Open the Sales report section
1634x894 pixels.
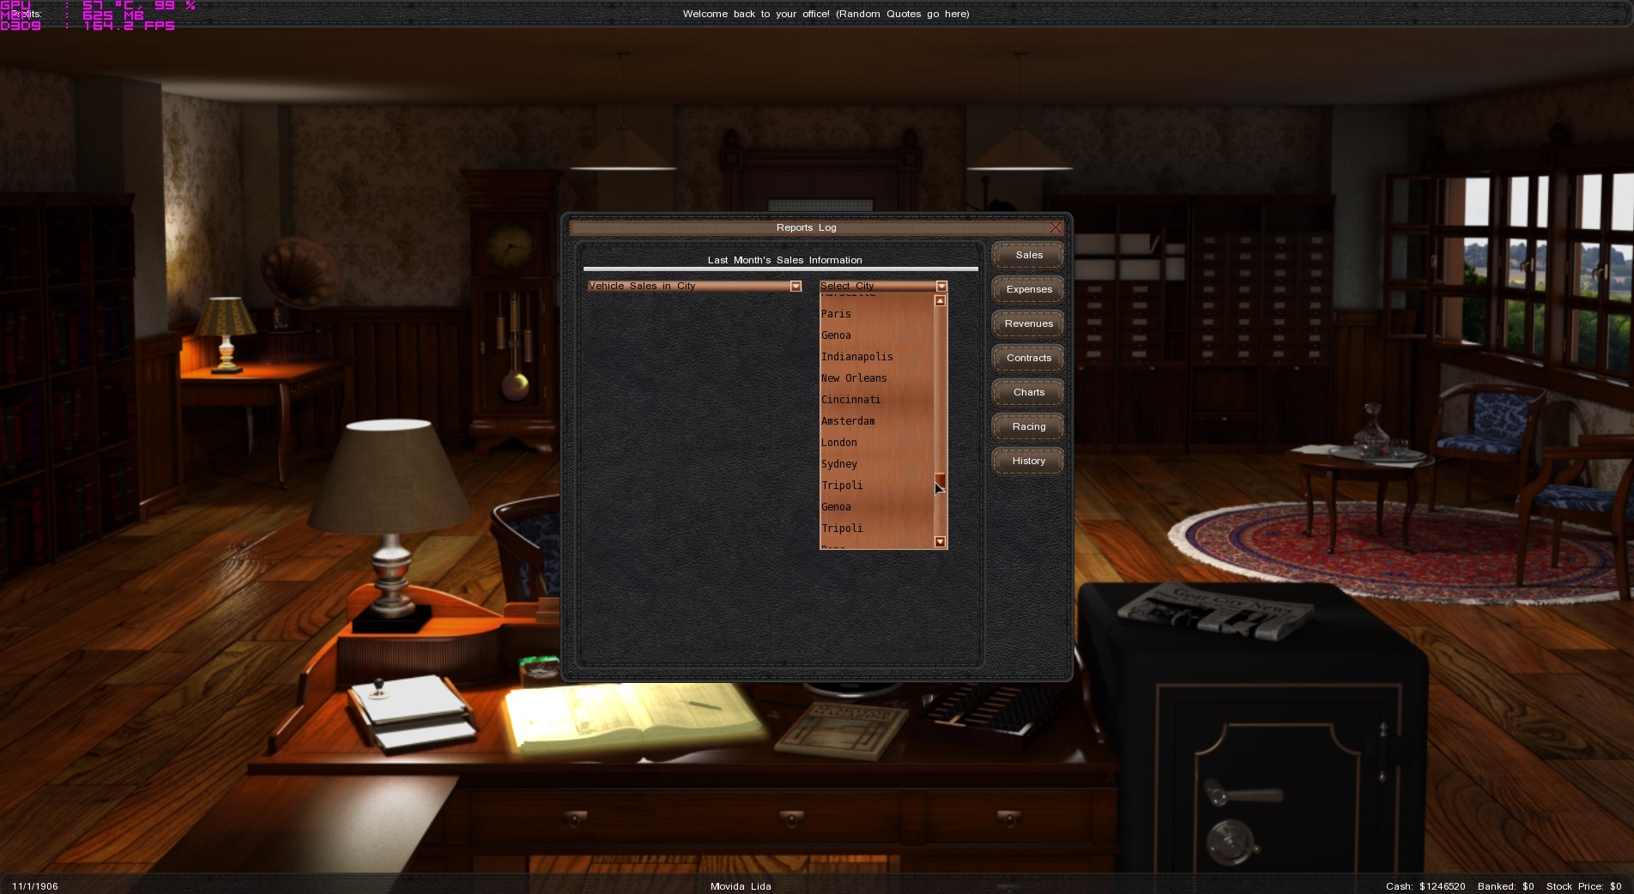pyautogui.click(x=1028, y=255)
